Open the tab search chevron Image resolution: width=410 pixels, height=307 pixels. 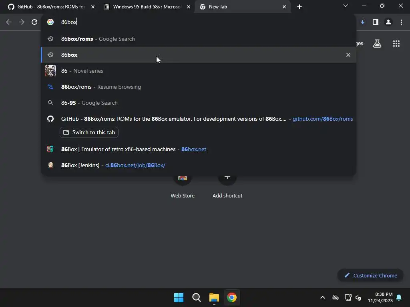point(346,6)
